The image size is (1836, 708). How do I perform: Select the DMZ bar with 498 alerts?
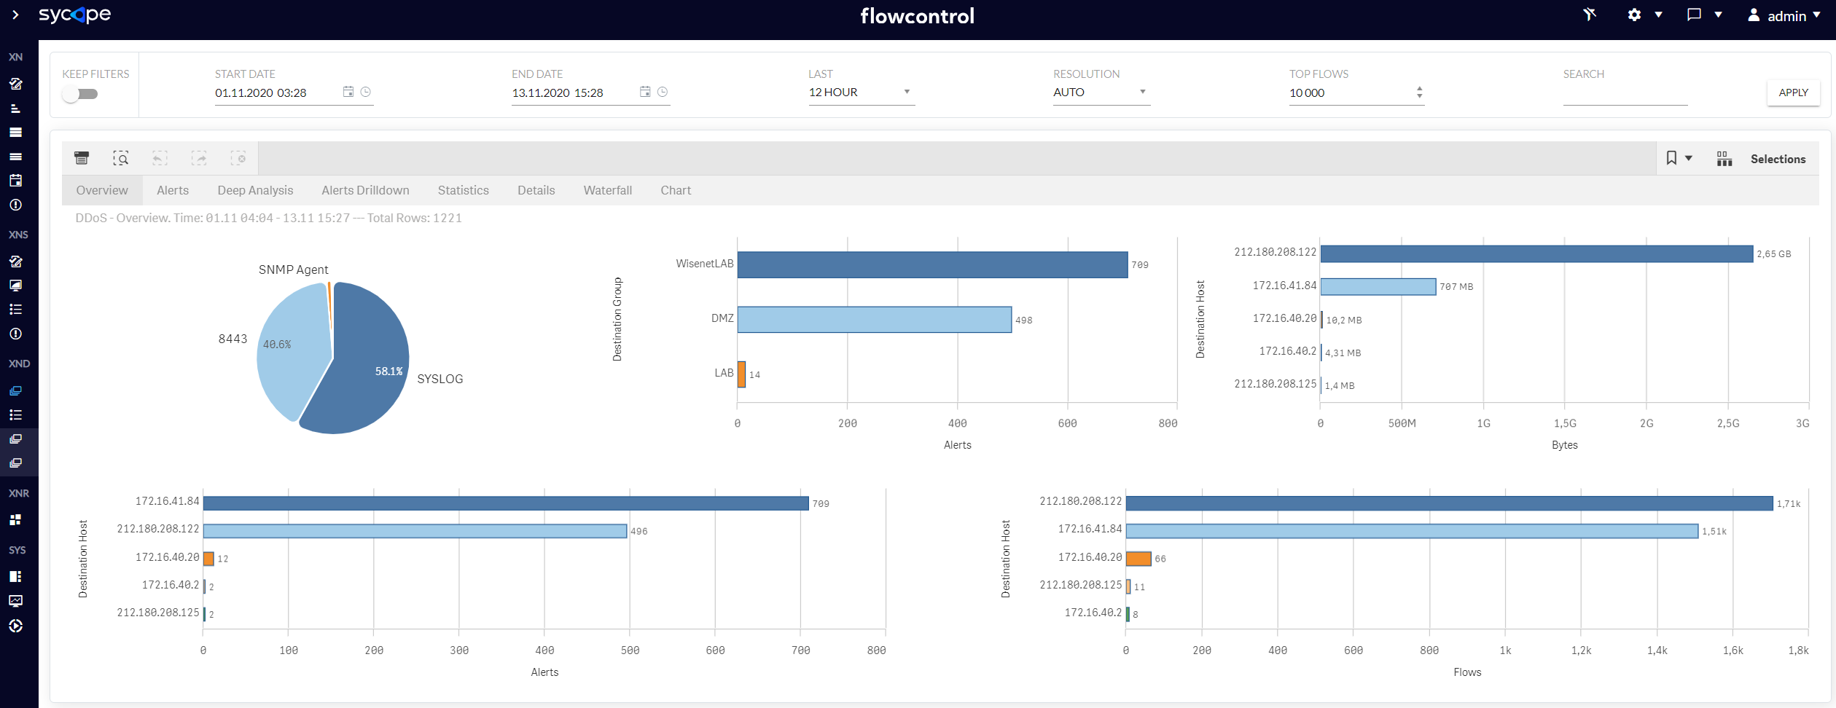(x=875, y=319)
